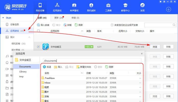The image size is (178, 102).
Task: Click the 版本 column header
Action: 99,31
